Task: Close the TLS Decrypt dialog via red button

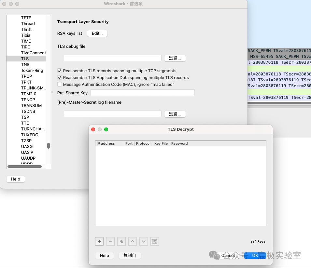Action: 93,129
